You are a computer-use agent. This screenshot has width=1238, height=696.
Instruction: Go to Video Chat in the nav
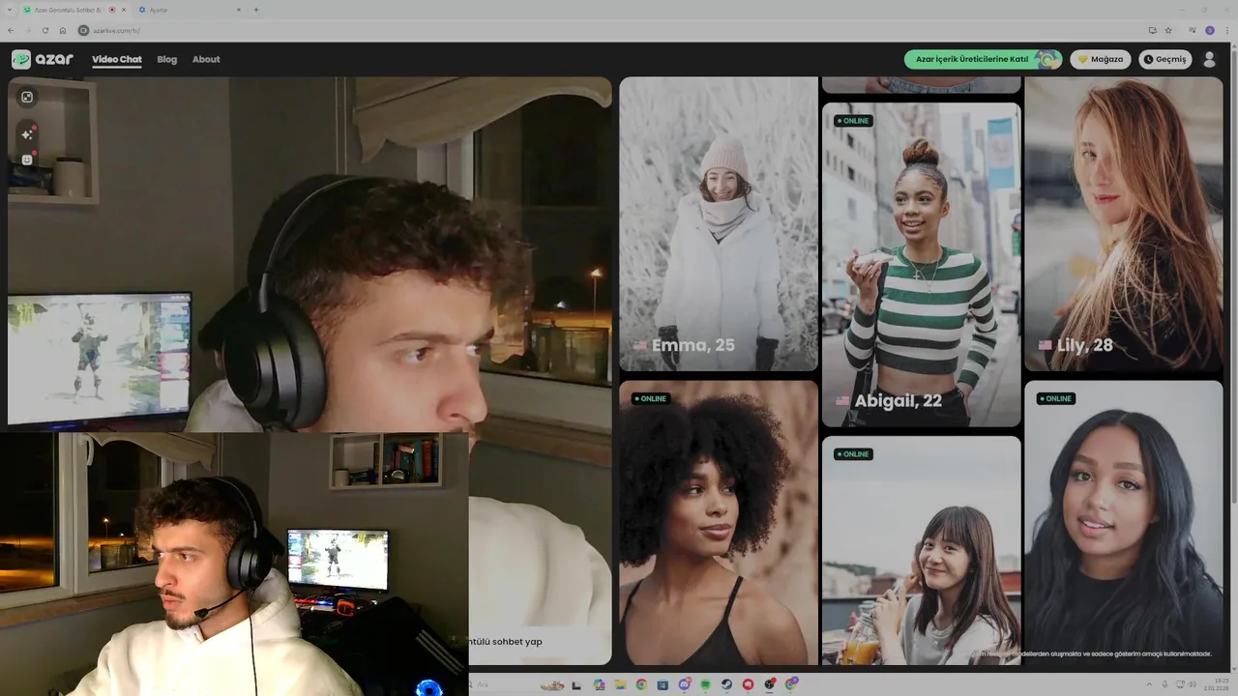pyautogui.click(x=117, y=59)
